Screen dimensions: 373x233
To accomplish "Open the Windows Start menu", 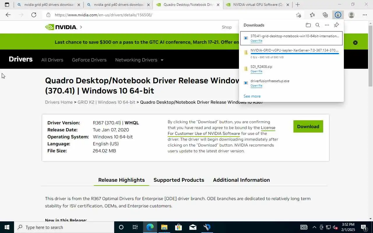I will pos(7,227).
